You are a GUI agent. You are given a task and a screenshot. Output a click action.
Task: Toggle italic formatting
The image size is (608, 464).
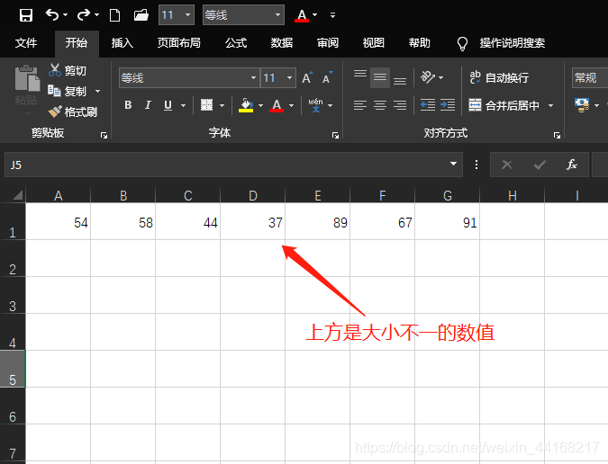(x=148, y=105)
